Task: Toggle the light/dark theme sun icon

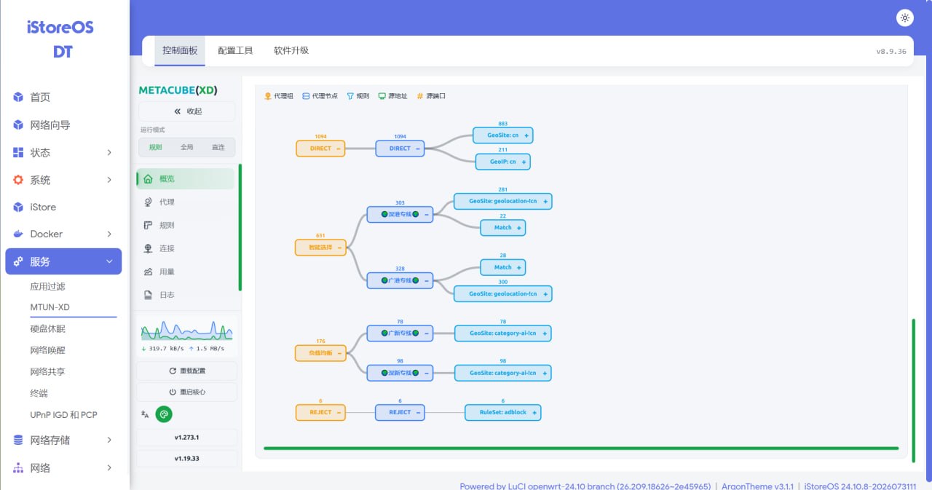Action: 904,17
